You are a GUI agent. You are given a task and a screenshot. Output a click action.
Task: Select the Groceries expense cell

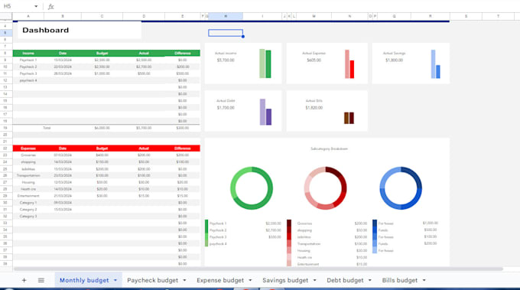[x=28, y=155]
